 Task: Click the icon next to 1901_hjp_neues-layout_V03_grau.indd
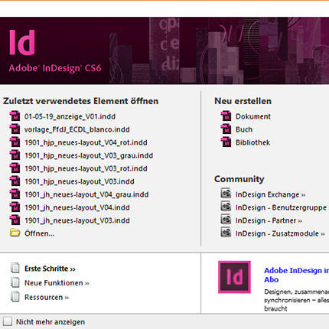[15, 155]
